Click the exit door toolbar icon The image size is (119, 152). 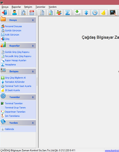click(x=5, y=13)
